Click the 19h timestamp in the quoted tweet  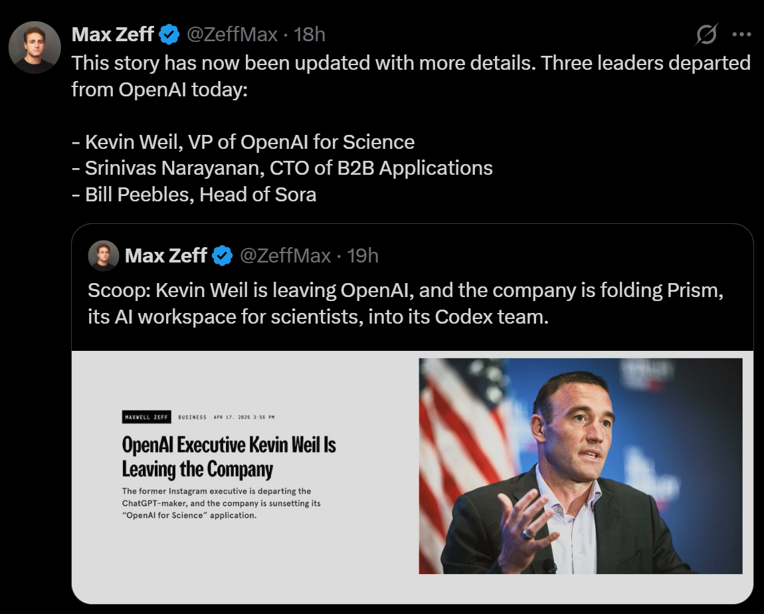click(364, 255)
